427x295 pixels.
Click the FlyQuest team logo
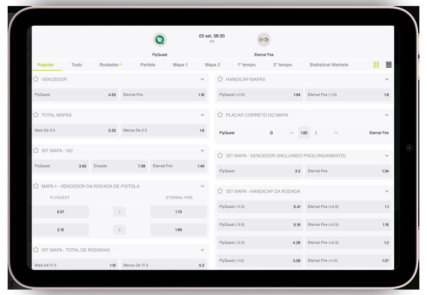(160, 40)
